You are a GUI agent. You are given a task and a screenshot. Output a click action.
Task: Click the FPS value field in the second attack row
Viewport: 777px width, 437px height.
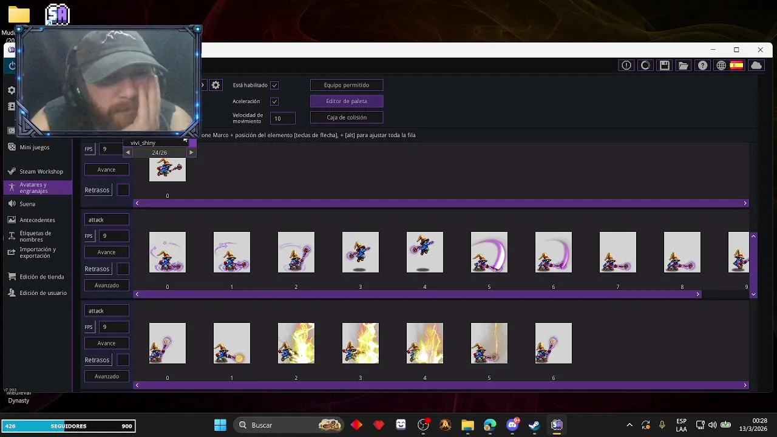(114, 327)
